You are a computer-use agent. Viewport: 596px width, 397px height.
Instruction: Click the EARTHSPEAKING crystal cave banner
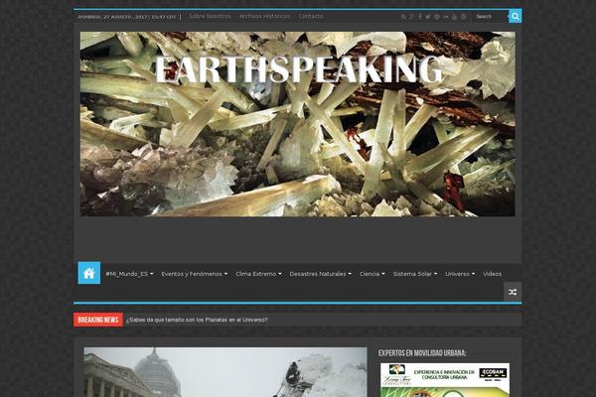(x=298, y=124)
